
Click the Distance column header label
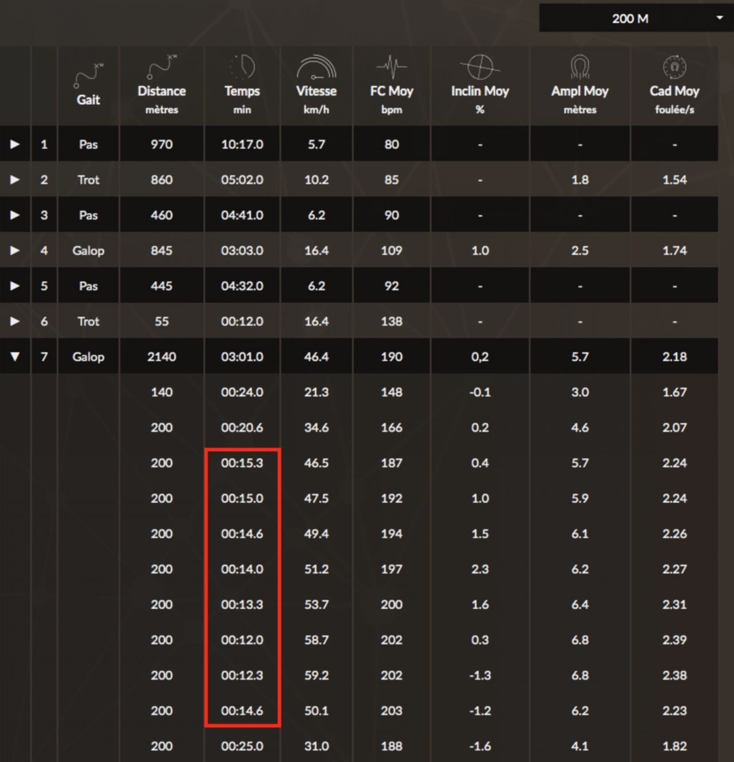point(162,91)
